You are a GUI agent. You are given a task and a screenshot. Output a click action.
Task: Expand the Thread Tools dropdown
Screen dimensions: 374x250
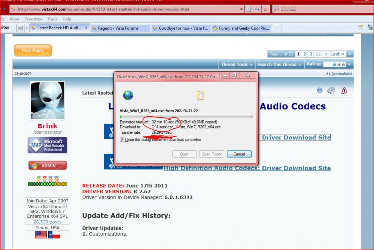point(237,65)
